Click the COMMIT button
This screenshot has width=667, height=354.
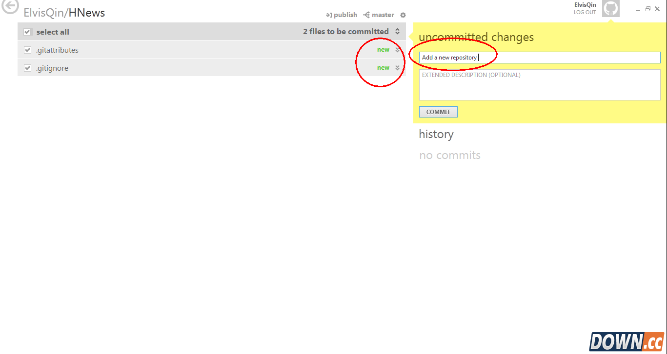438,112
